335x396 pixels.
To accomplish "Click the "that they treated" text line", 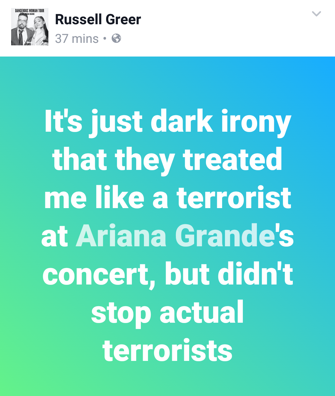I will [167, 160].
